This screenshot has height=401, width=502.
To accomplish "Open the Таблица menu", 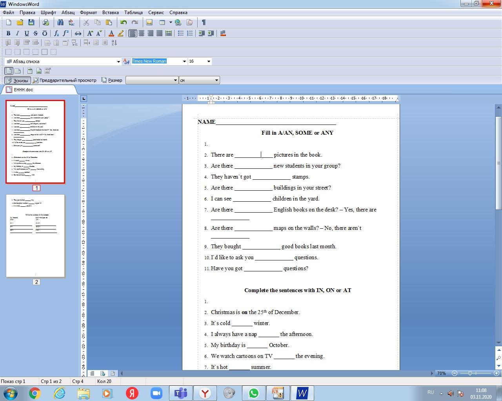I will click(x=133, y=13).
